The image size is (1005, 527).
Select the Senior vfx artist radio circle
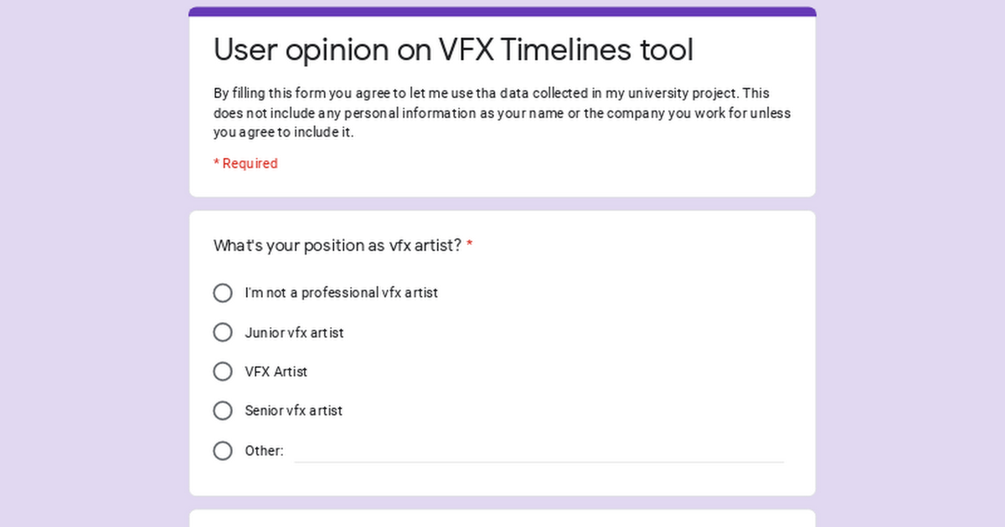(x=223, y=411)
